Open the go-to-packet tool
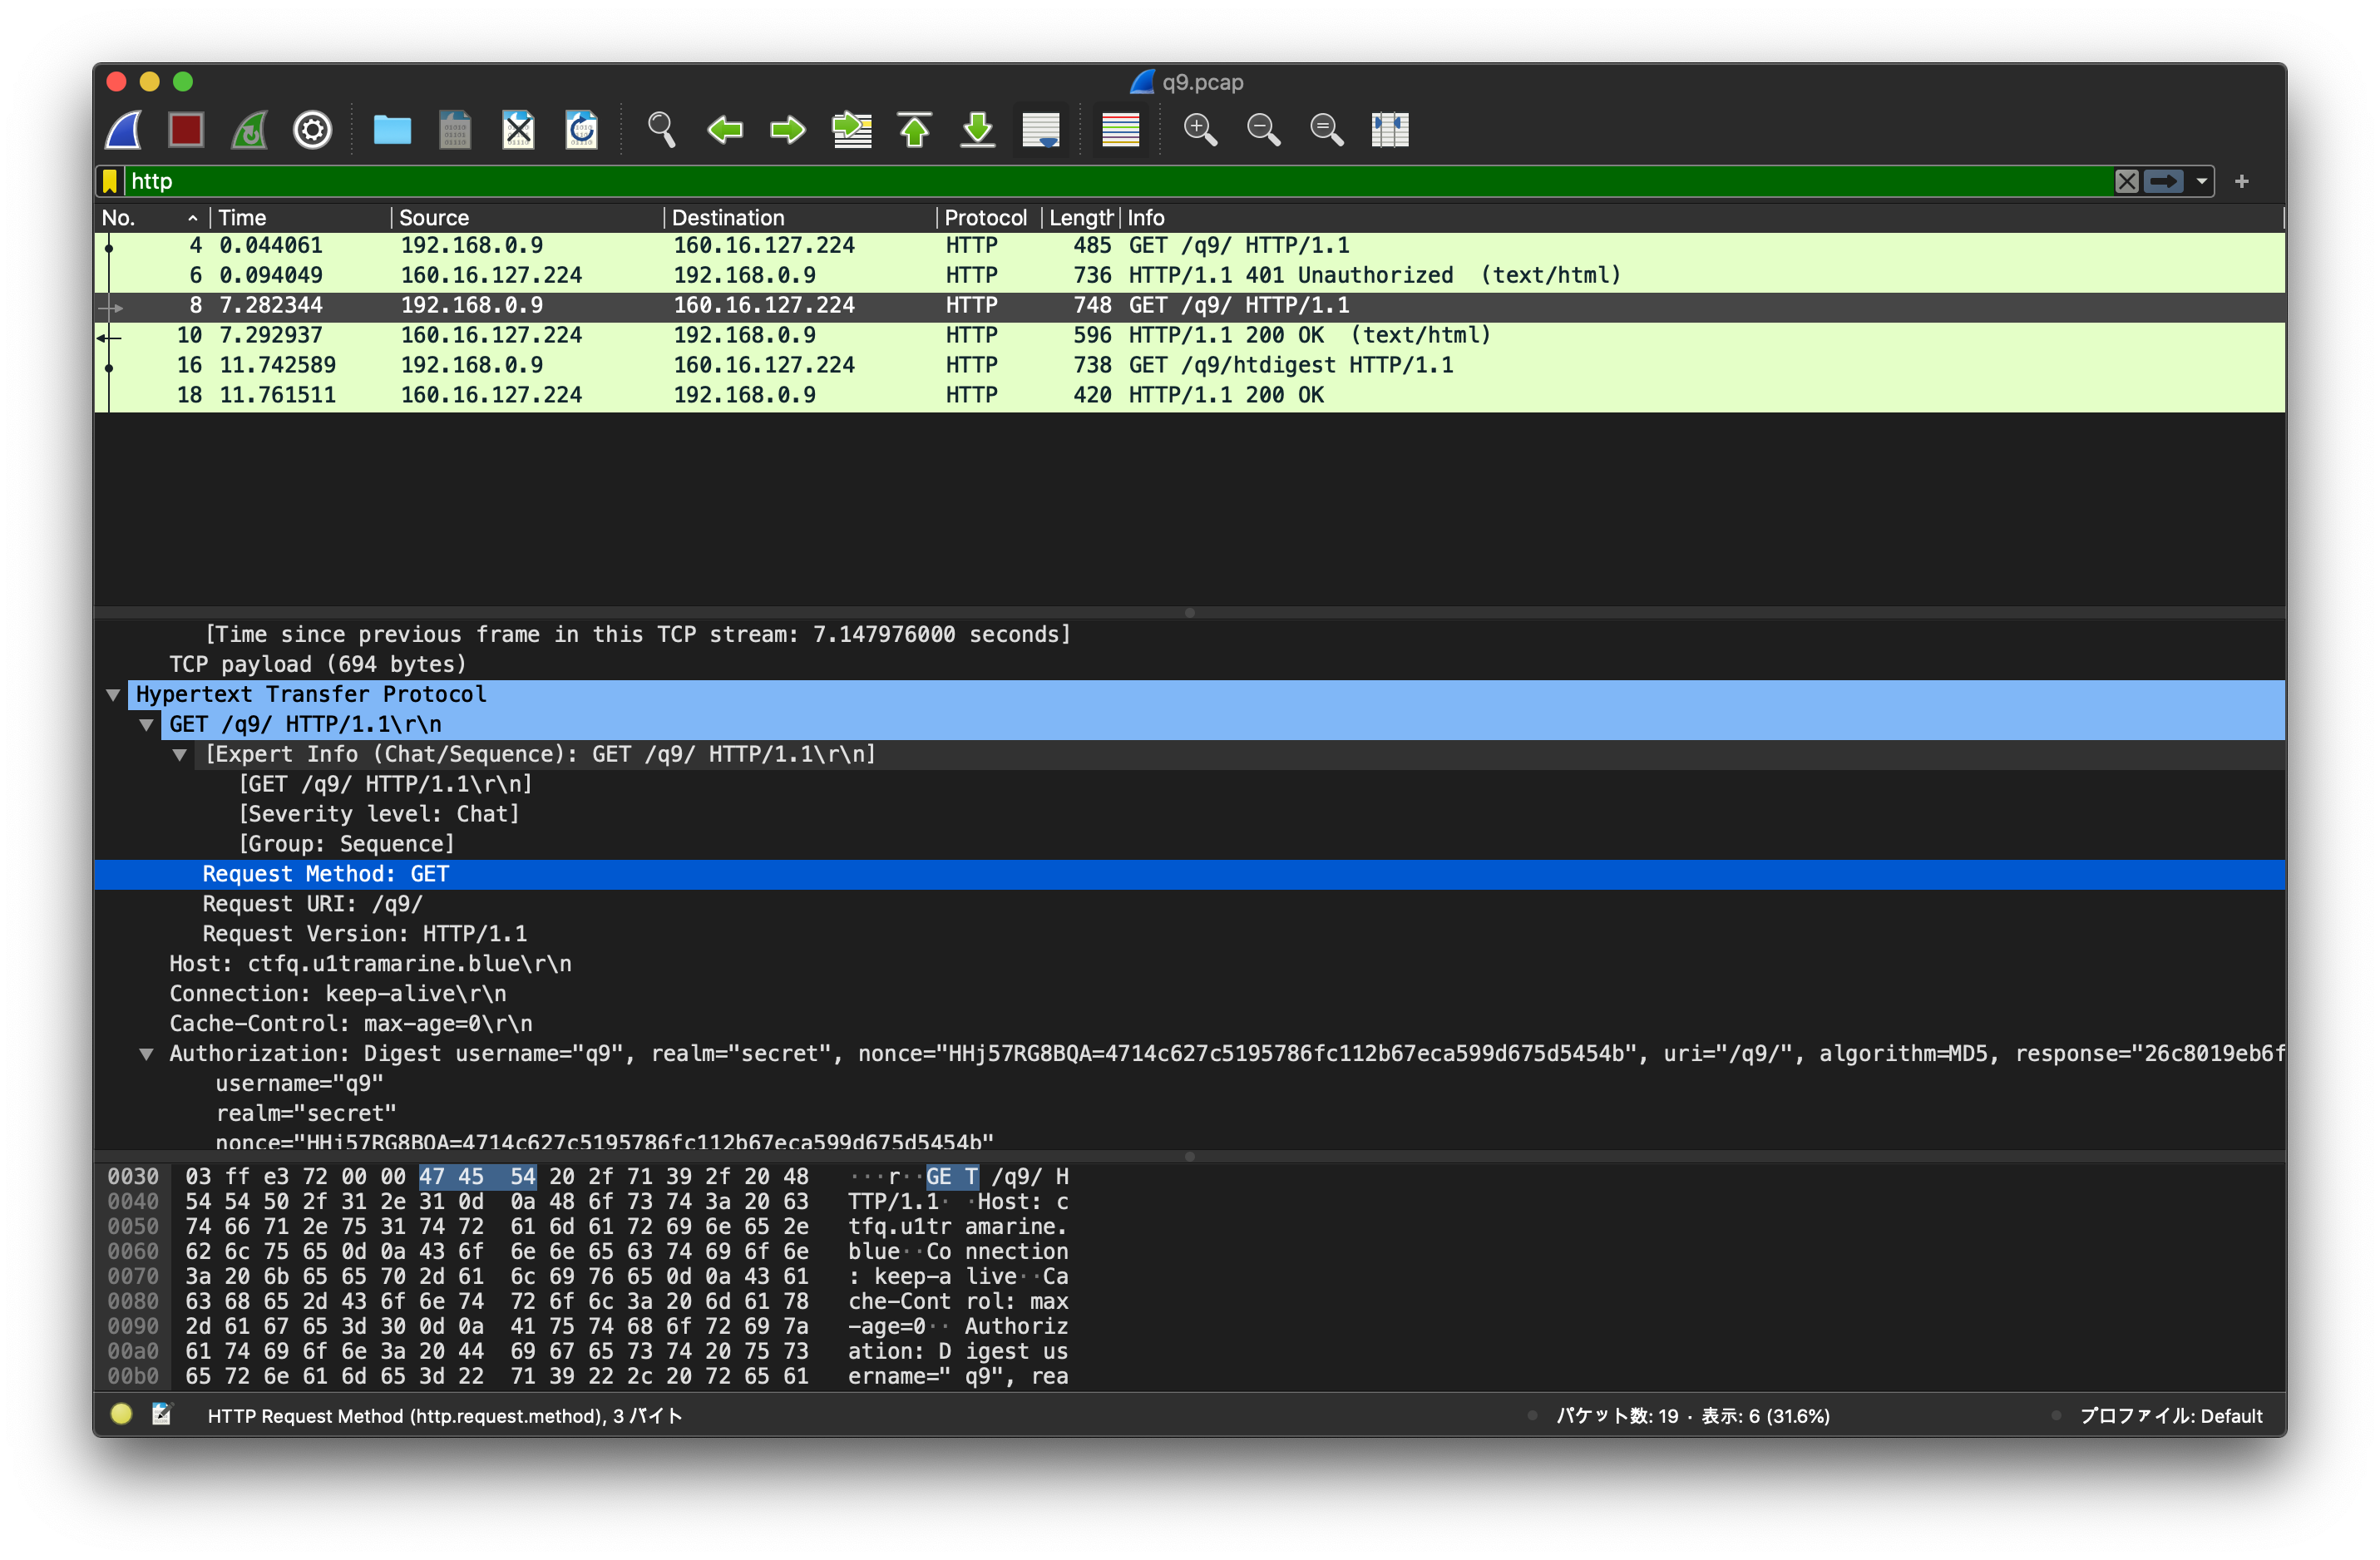The height and width of the screenshot is (1560, 2380). [851, 130]
